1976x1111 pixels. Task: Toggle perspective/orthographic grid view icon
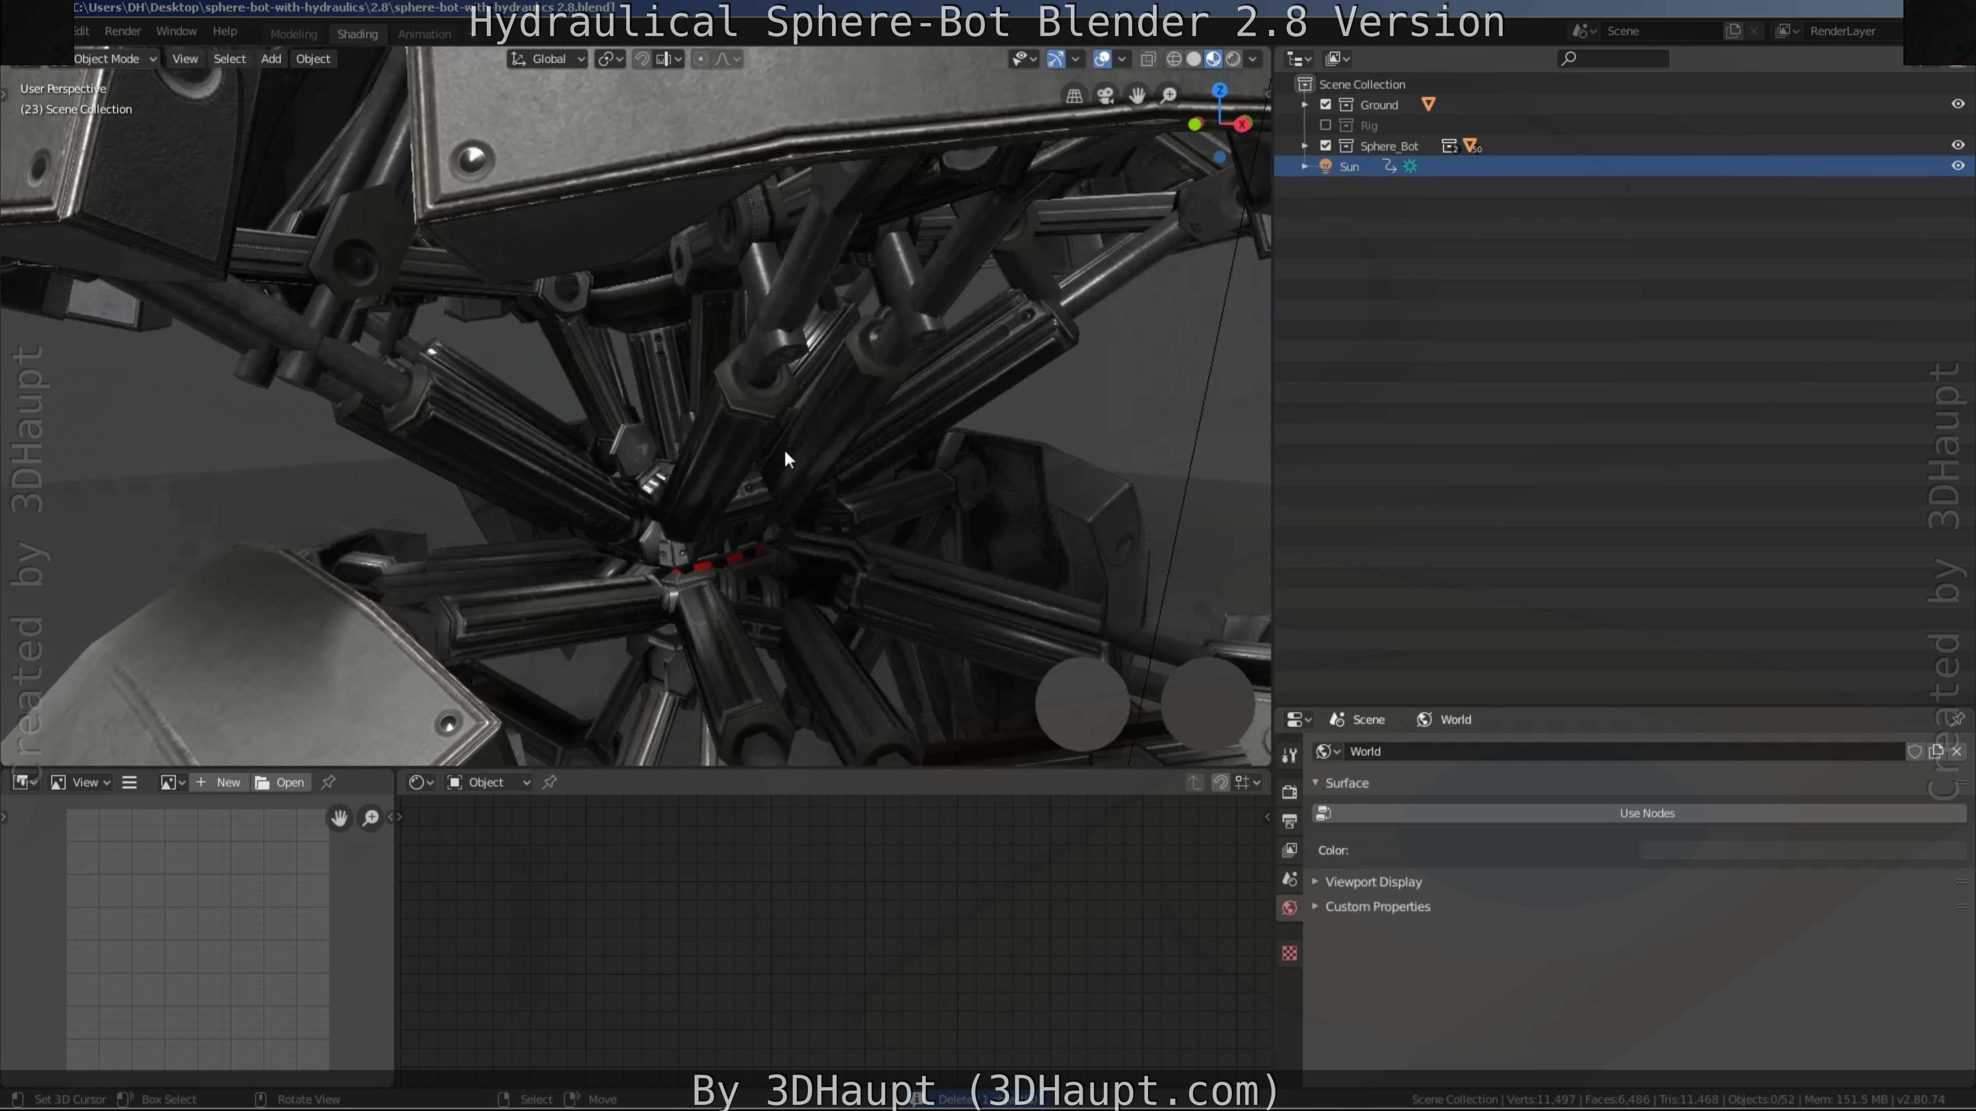pyautogui.click(x=1074, y=96)
